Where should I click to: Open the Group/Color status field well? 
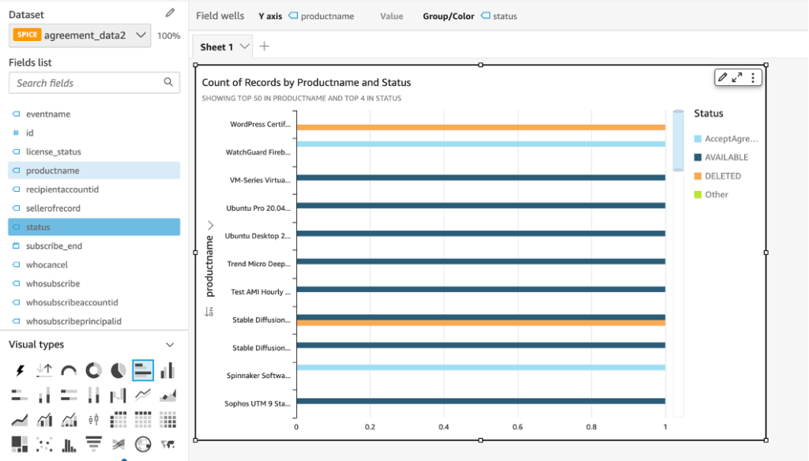pos(502,14)
